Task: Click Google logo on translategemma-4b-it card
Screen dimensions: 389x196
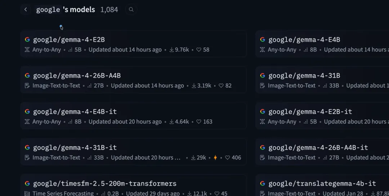Action: point(263,183)
